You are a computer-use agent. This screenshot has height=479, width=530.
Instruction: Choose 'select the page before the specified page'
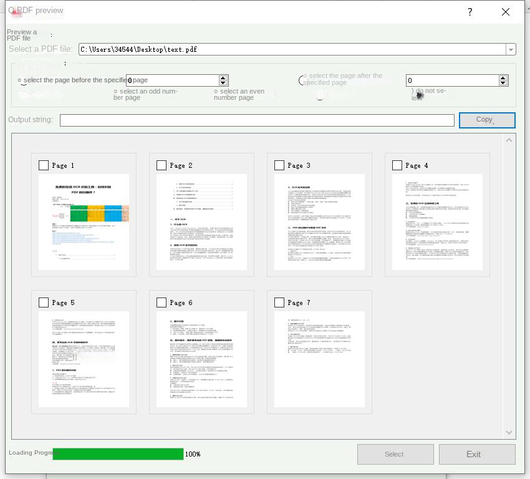point(21,80)
